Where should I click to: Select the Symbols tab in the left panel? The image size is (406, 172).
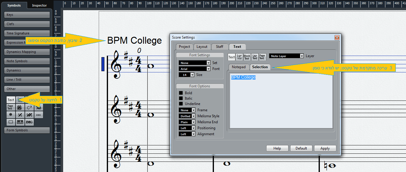14,5
